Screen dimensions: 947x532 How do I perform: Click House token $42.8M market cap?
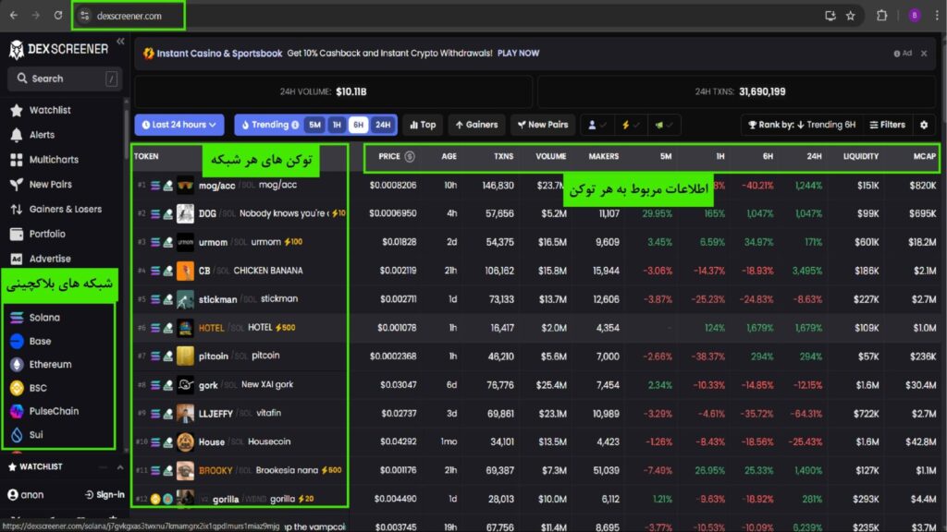tap(920, 442)
